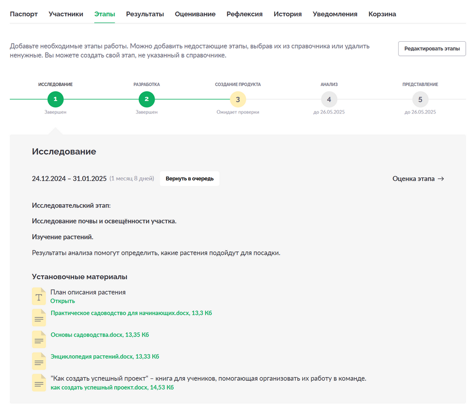Select stage 5 Представление circle

point(420,100)
